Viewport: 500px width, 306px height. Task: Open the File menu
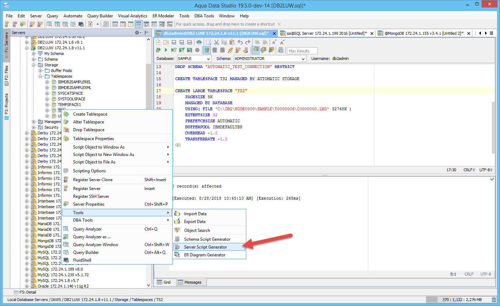tap(9, 16)
